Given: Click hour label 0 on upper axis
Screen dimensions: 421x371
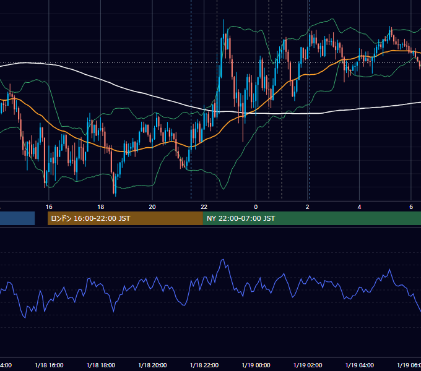Looking at the screenshot, I should tap(256, 207).
